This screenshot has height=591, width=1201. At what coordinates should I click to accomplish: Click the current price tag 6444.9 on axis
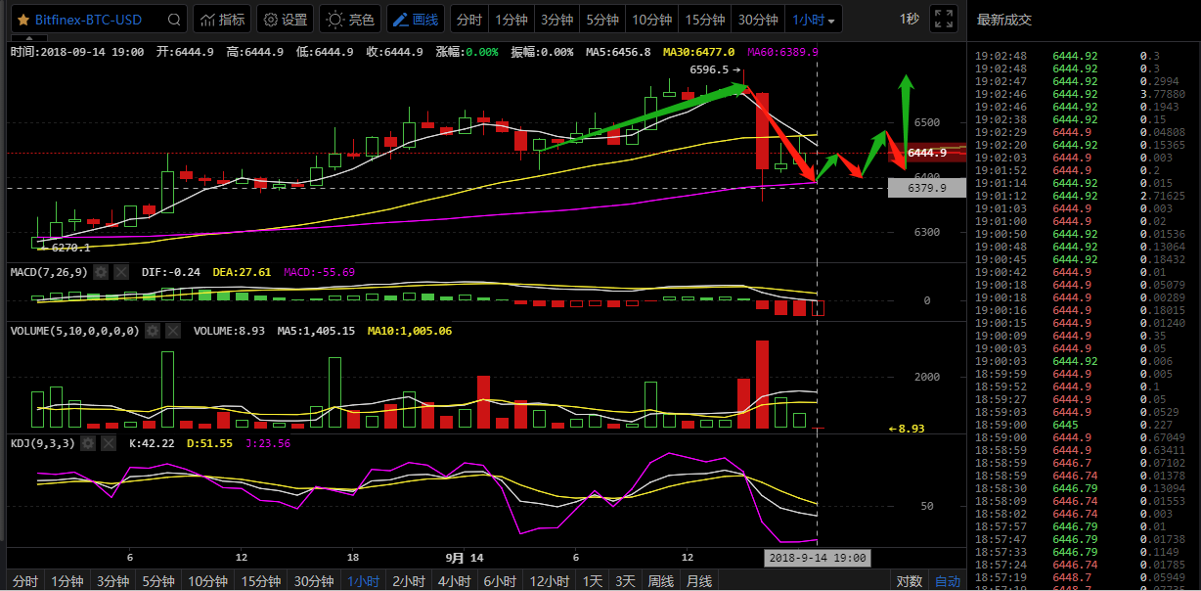[926, 153]
